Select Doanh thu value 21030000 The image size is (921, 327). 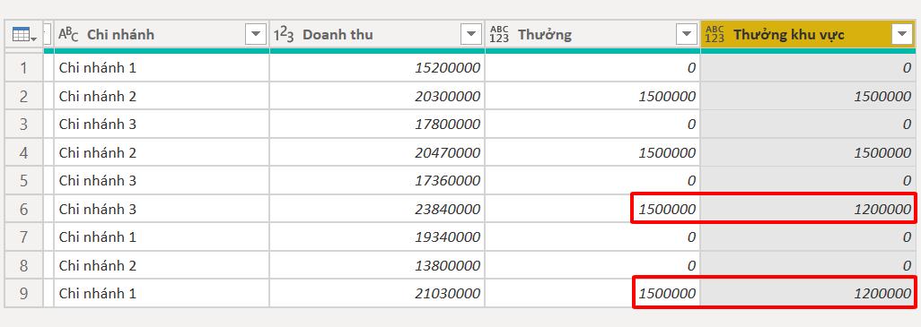click(377, 293)
